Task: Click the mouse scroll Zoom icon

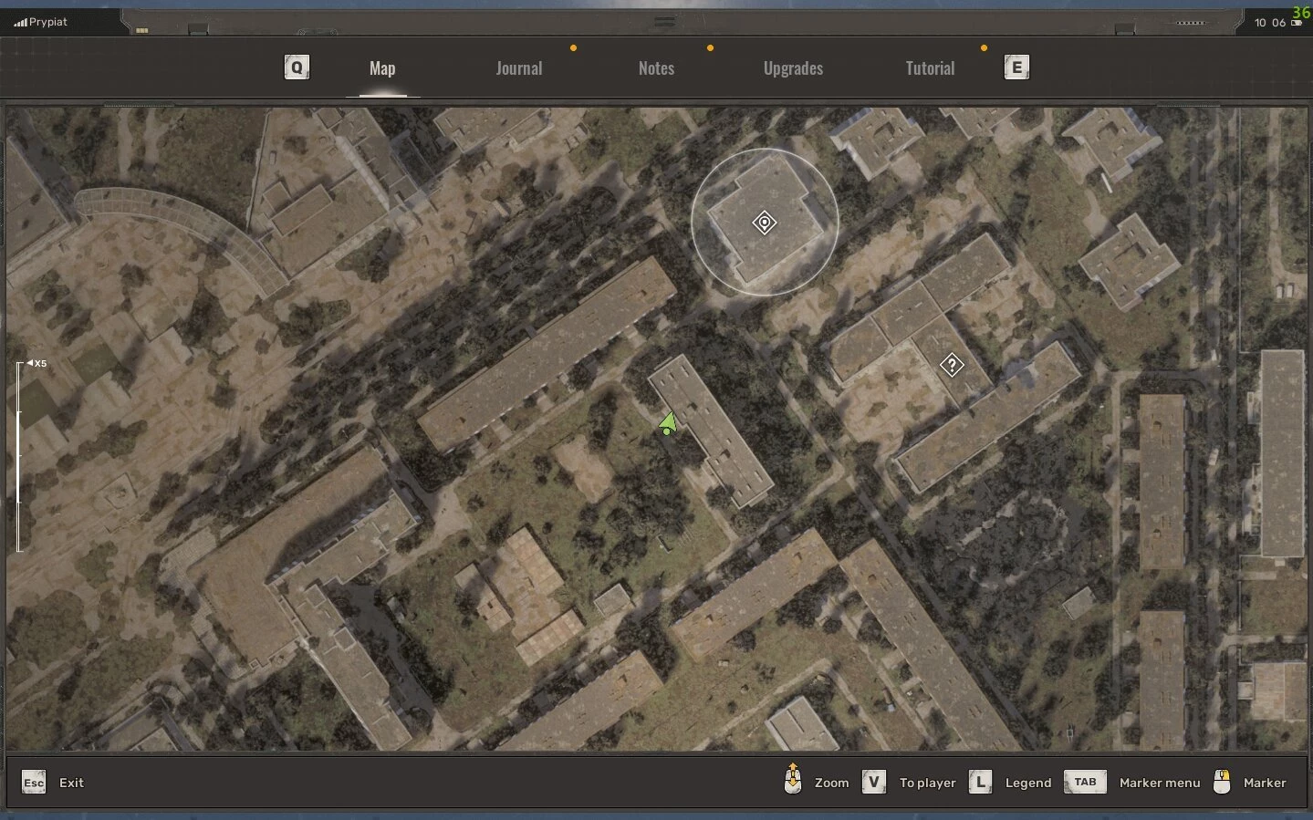Action: coord(793,780)
